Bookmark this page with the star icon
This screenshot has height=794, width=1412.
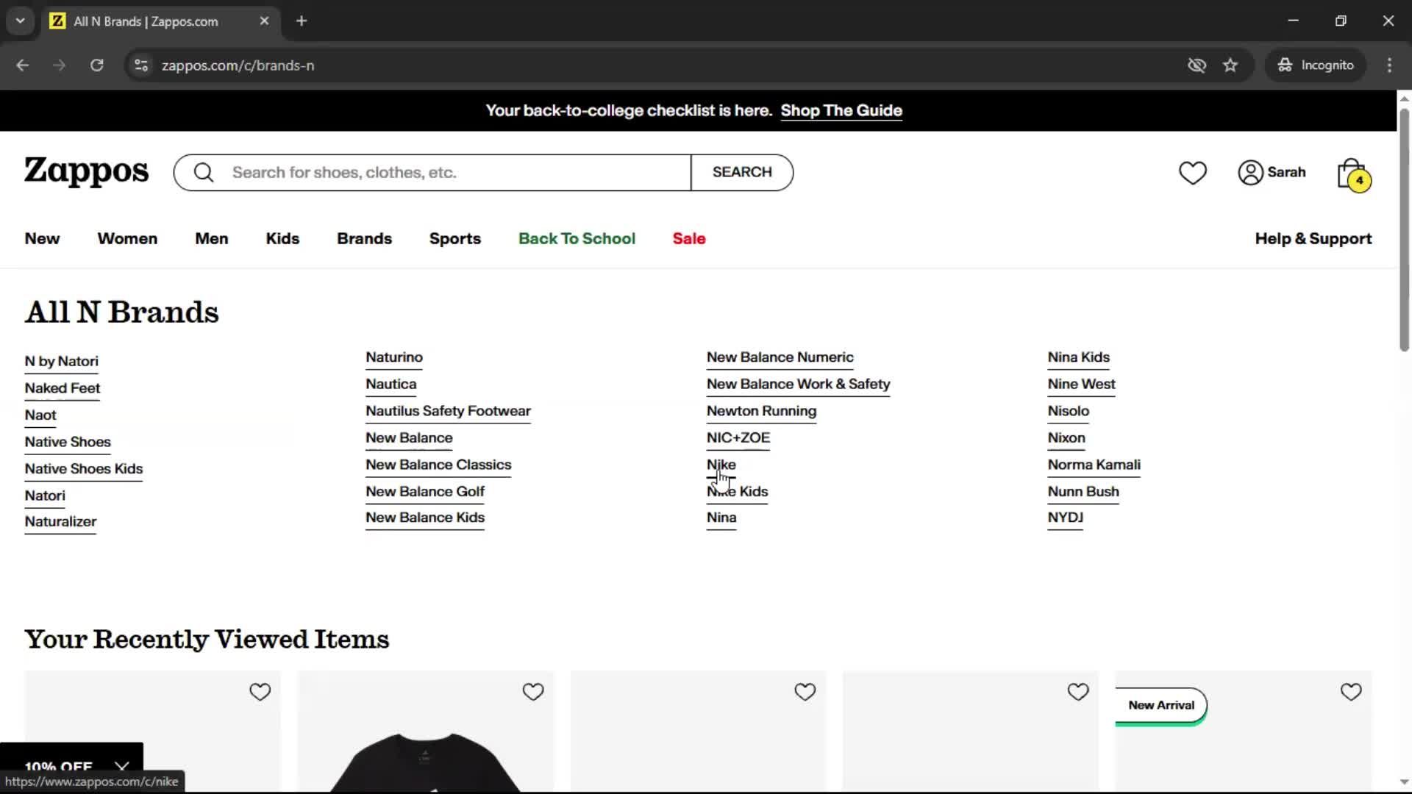click(1230, 65)
